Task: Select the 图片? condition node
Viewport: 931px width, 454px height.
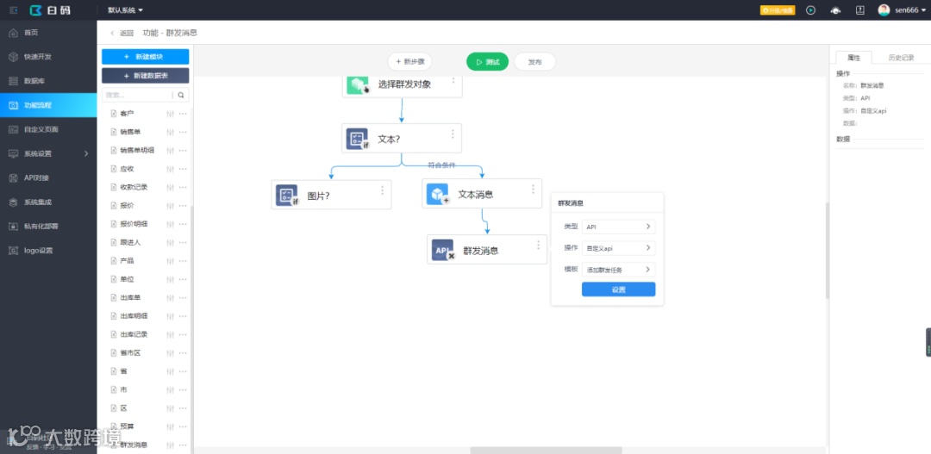Action: click(331, 195)
